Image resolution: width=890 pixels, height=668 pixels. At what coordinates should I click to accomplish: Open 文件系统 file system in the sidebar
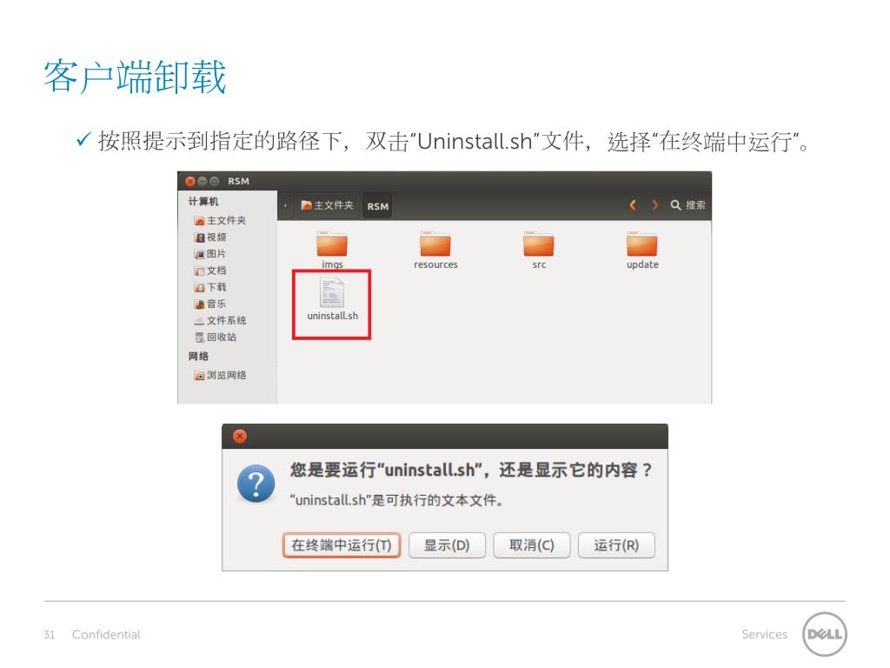click(220, 320)
